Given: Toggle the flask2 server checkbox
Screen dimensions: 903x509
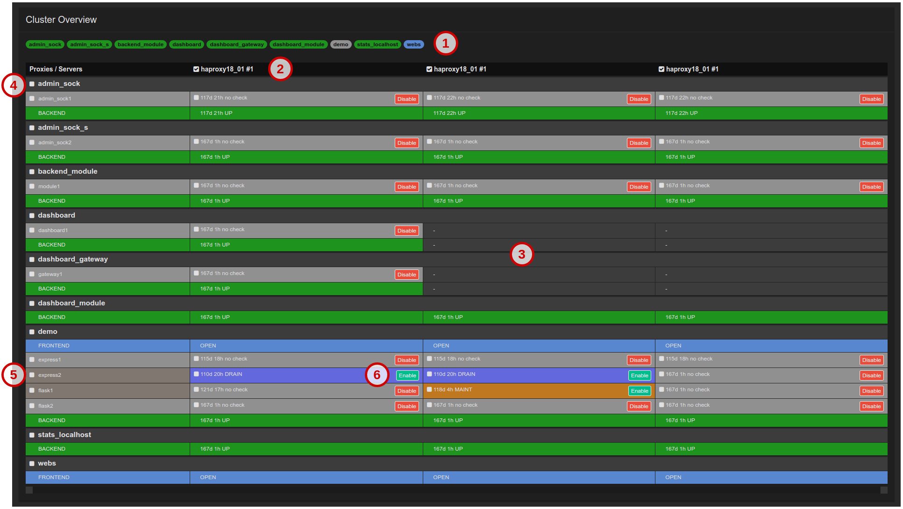Looking at the screenshot, I should point(32,406).
